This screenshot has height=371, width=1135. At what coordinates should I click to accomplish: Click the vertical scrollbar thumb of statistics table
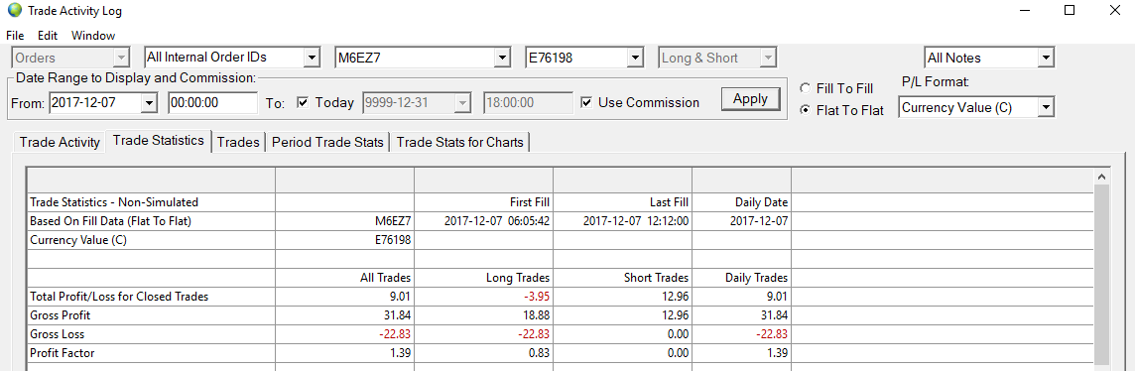click(x=1101, y=275)
